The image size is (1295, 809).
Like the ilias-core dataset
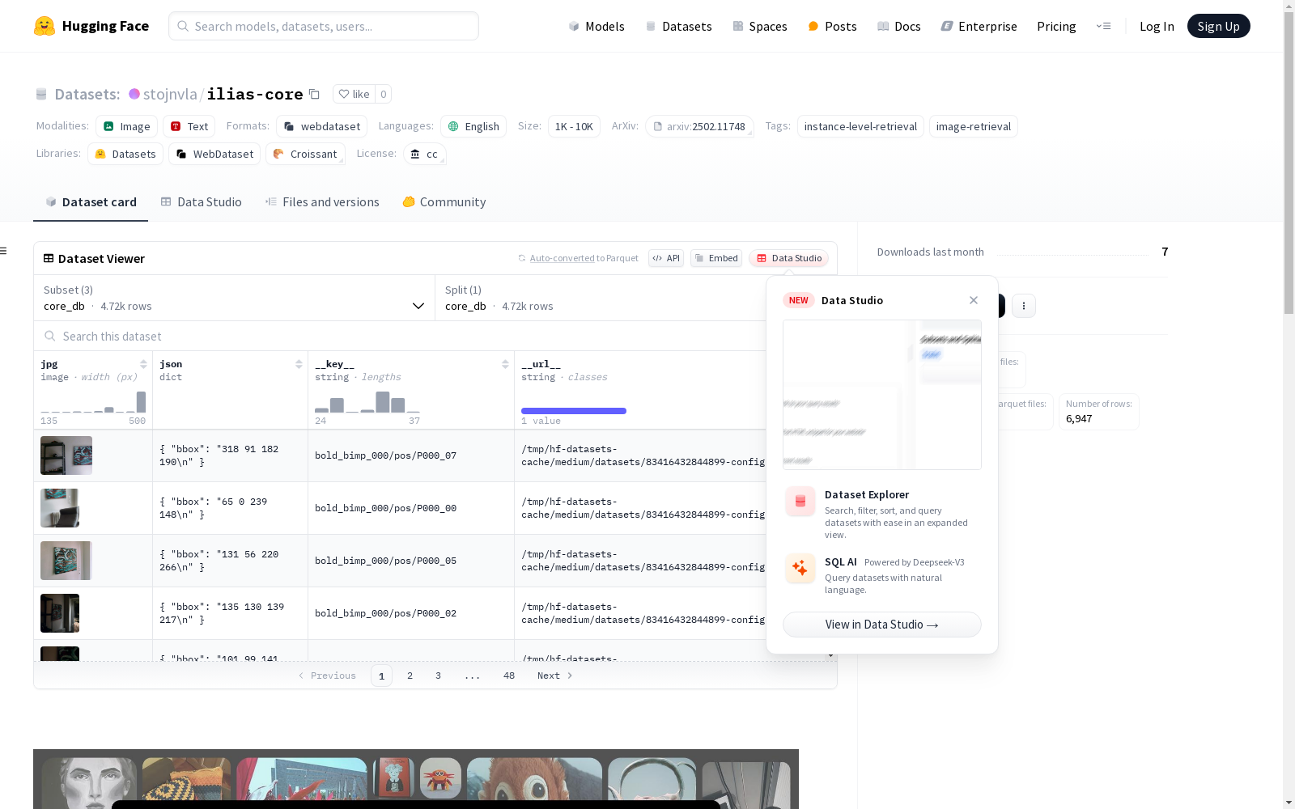pos(355,94)
